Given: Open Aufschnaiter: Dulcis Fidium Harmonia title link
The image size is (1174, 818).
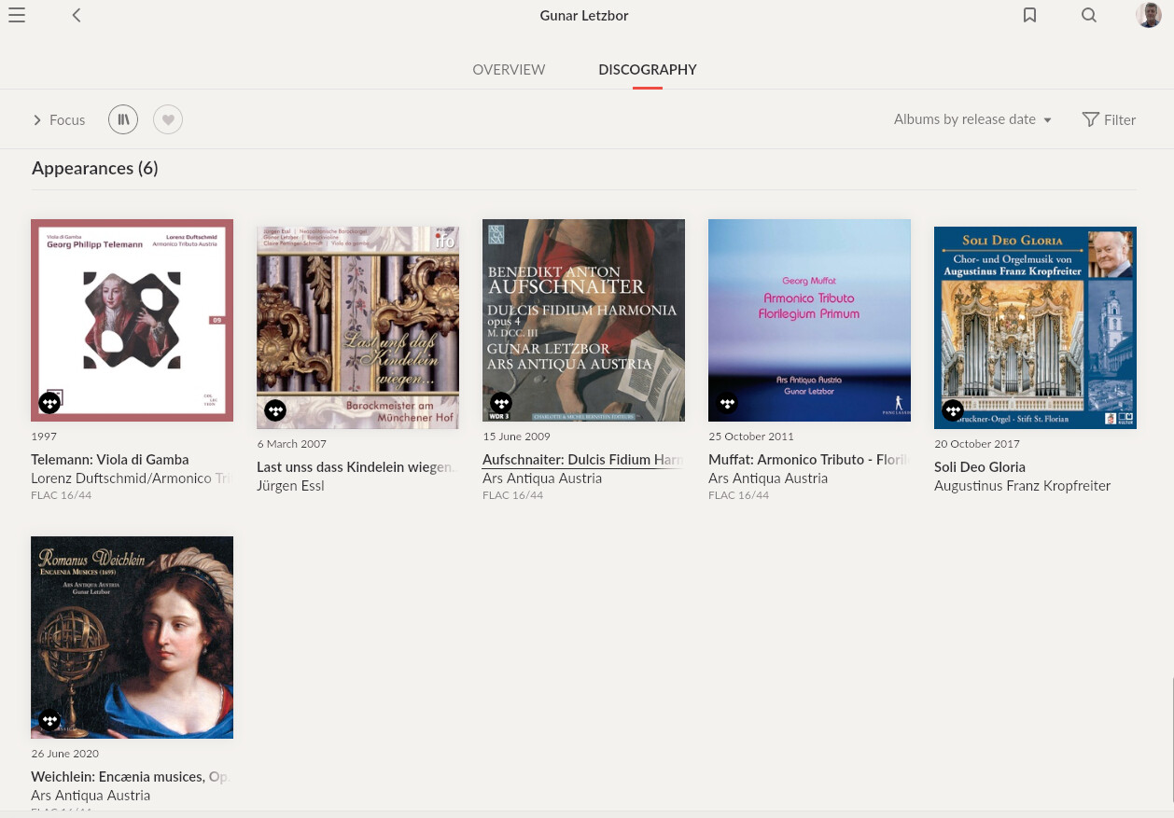Looking at the screenshot, I should point(583,460).
